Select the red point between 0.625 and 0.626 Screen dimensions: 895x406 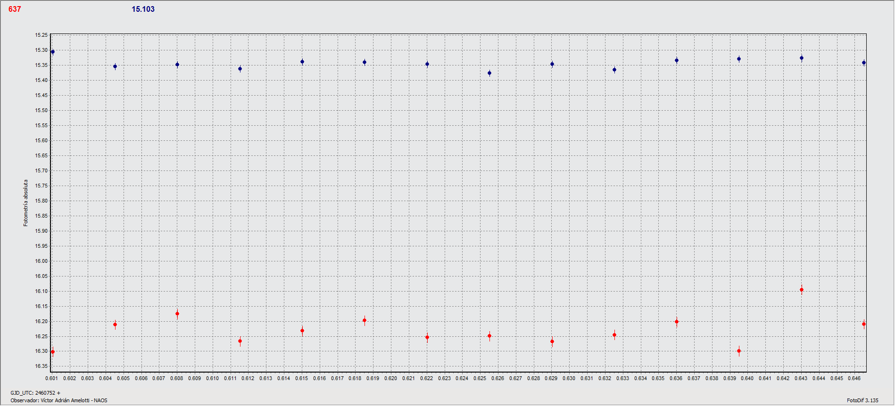[489, 336]
